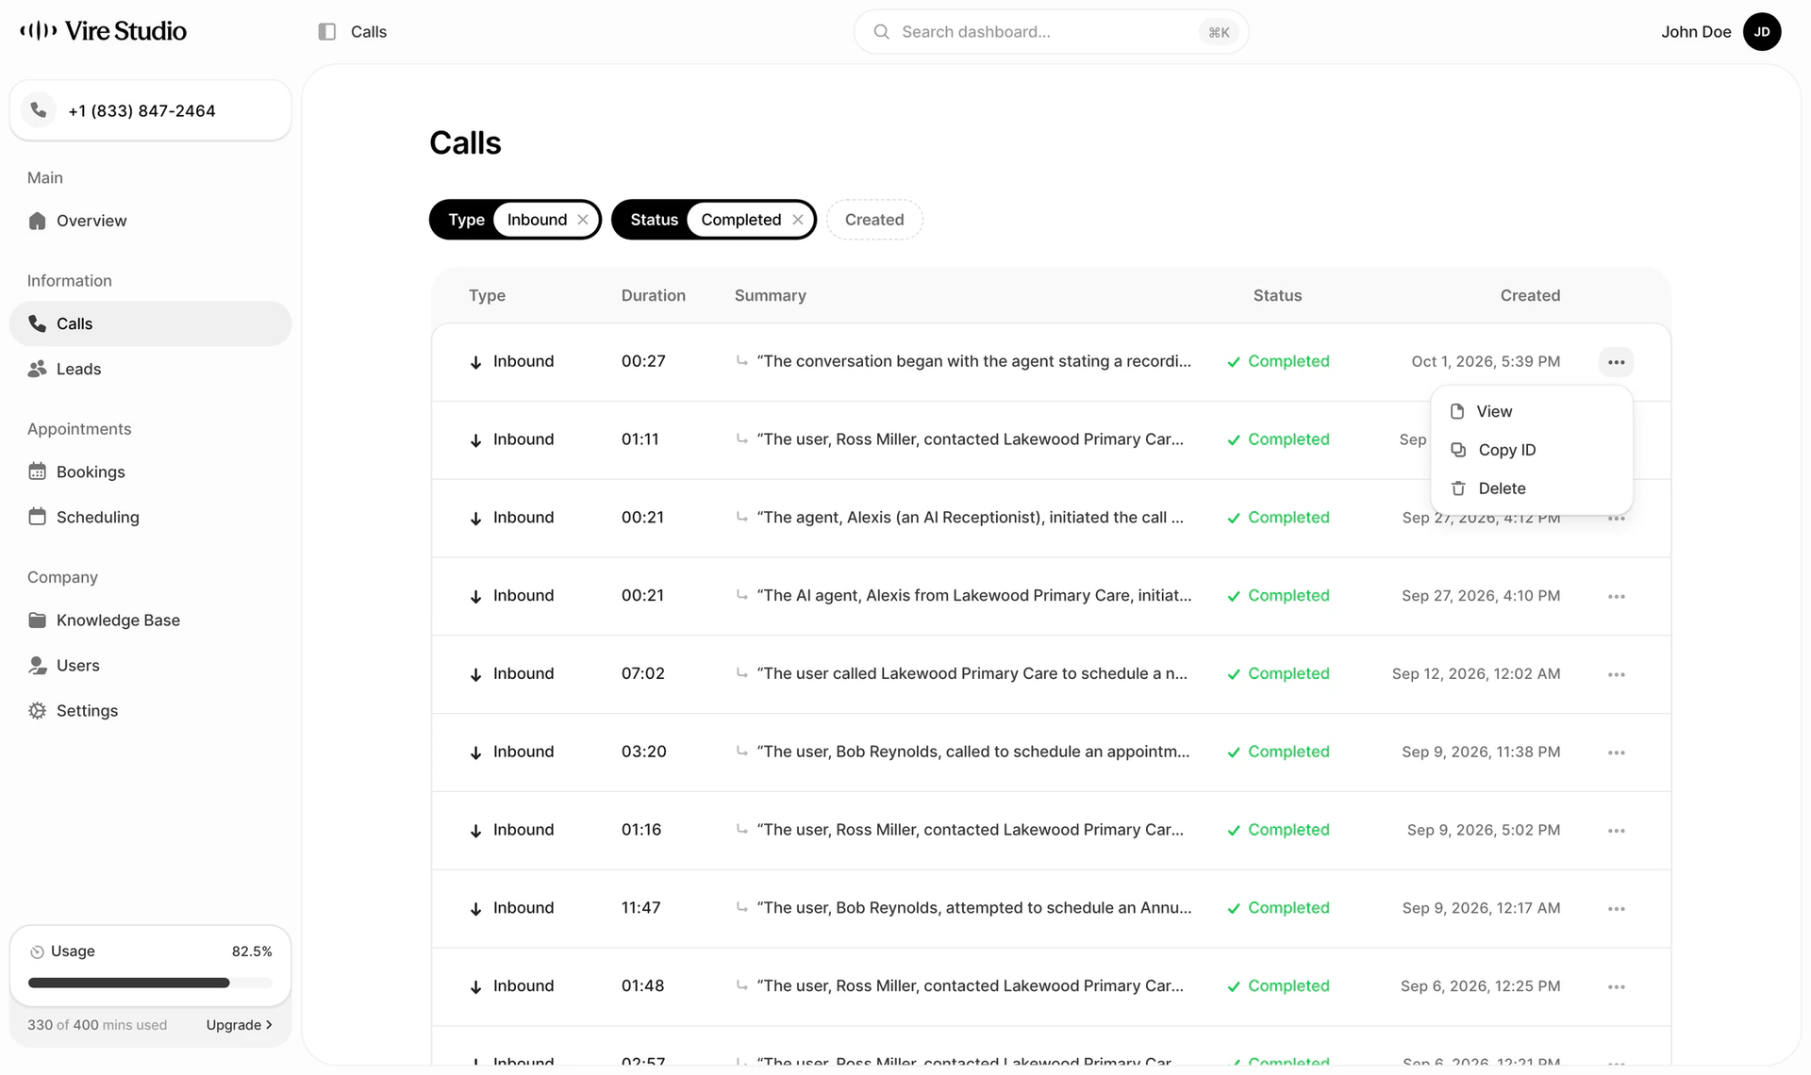Toggle the sidebar panel icon
The image size is (1811, 1075).
(x=327, y=32)
